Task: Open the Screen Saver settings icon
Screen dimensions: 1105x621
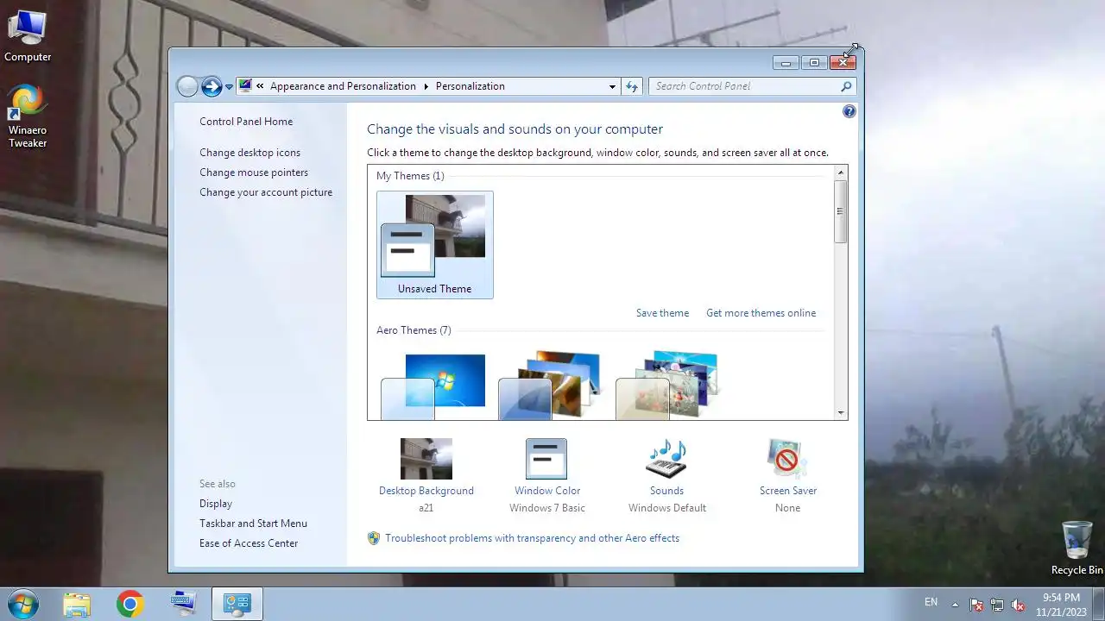Action: coord(787,459)
